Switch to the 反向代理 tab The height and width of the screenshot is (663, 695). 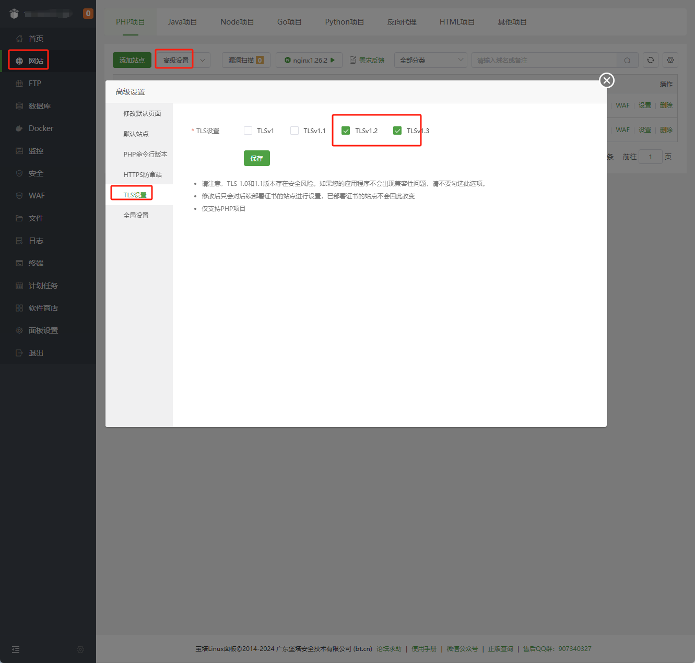[402, 22]
